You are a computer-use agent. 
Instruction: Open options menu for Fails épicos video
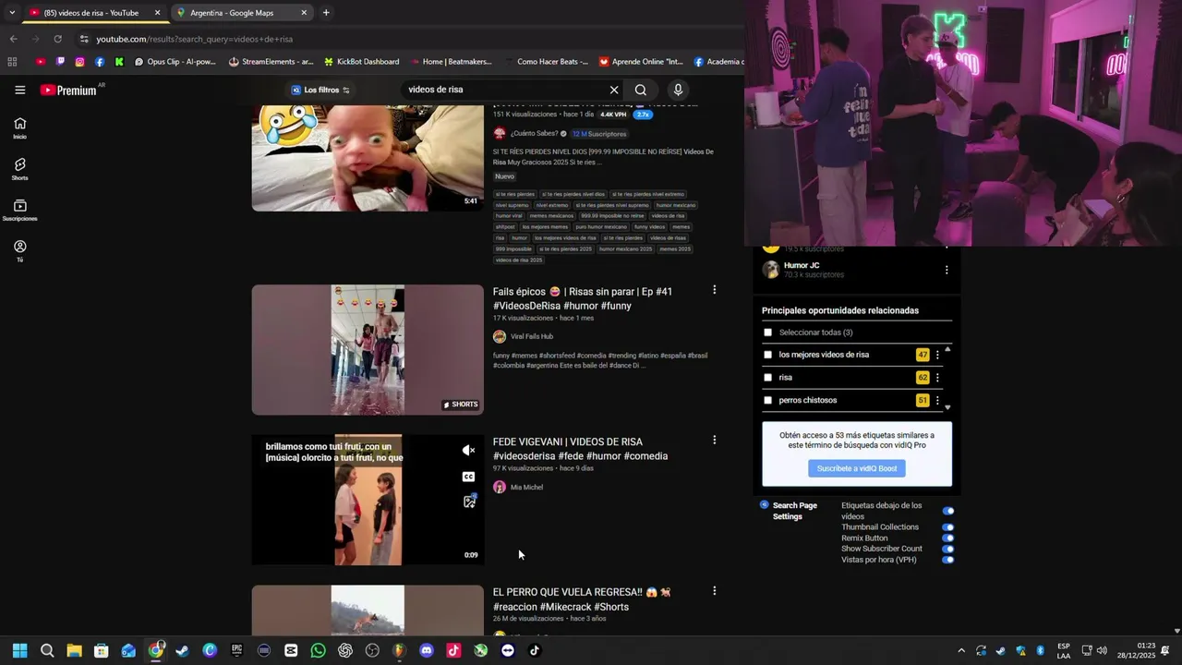pyautogui.click(x=714, y=290)
